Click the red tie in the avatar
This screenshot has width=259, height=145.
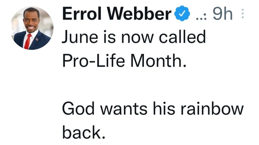(28, 41)
